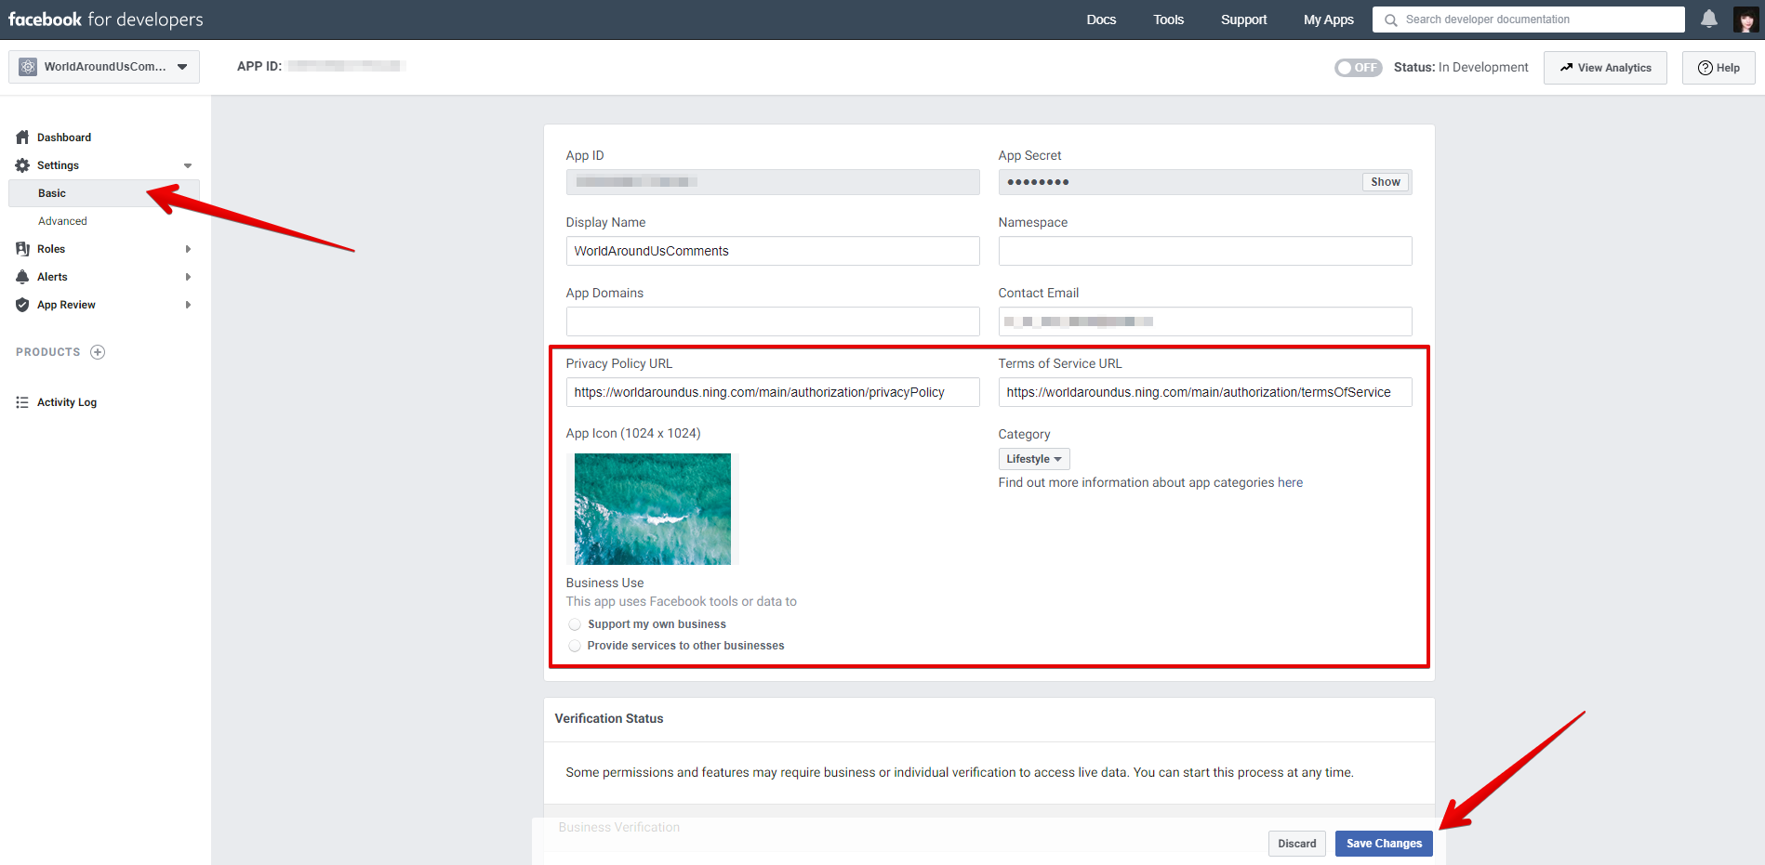Toggle the app status OFF switch

coord(1358,68)
